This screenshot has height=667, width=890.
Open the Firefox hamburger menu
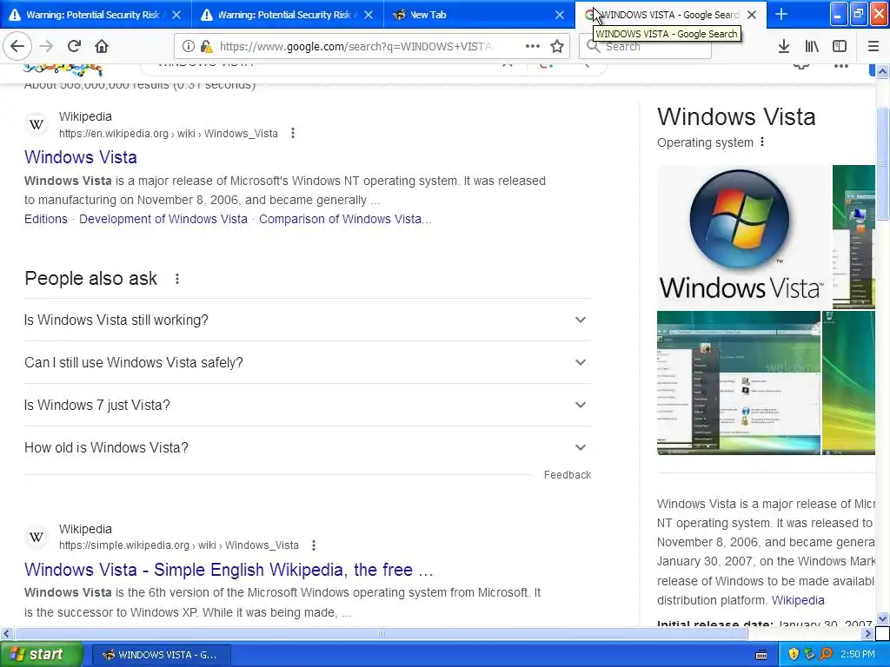point(873,47)
